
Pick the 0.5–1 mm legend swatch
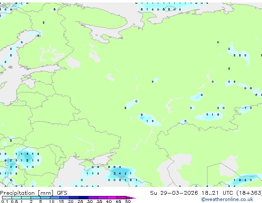[17, 198]
